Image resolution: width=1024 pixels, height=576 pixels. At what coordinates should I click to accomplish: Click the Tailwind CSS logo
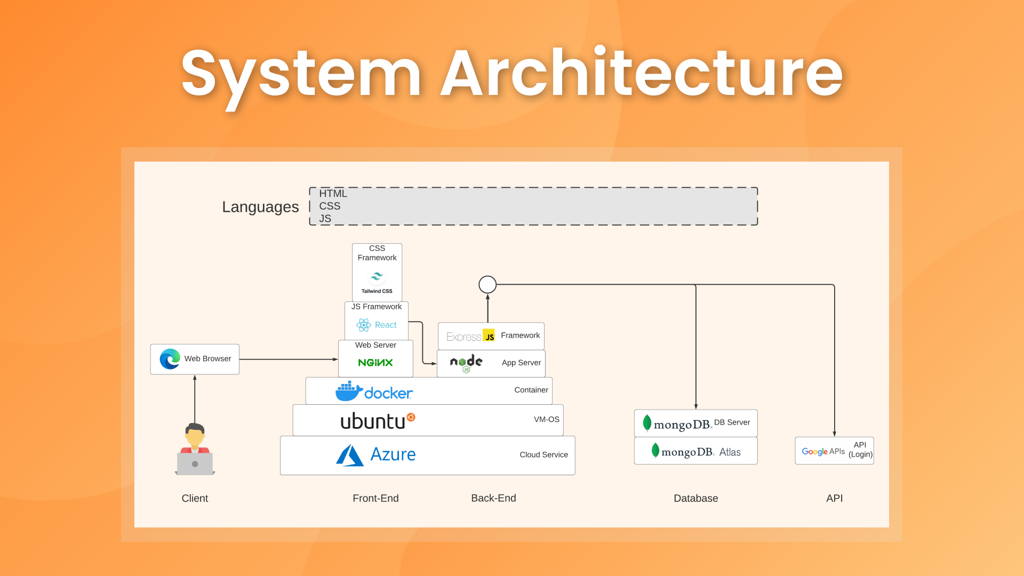coord(377,282)
